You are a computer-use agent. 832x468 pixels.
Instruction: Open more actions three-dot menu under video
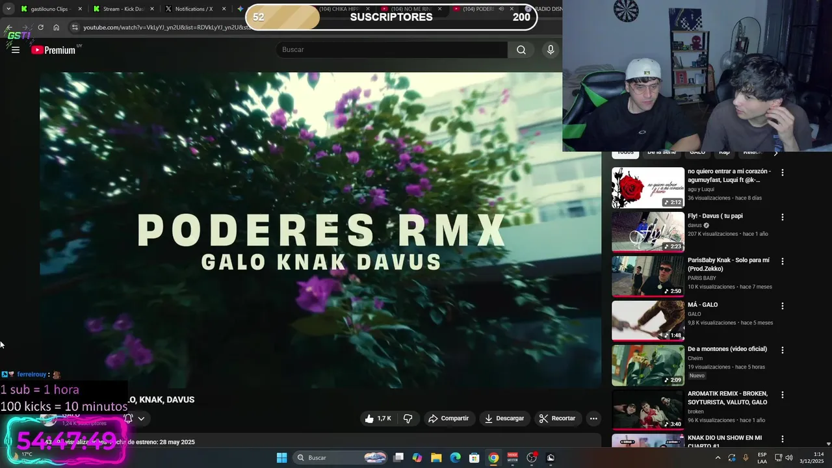click(593, 419)
